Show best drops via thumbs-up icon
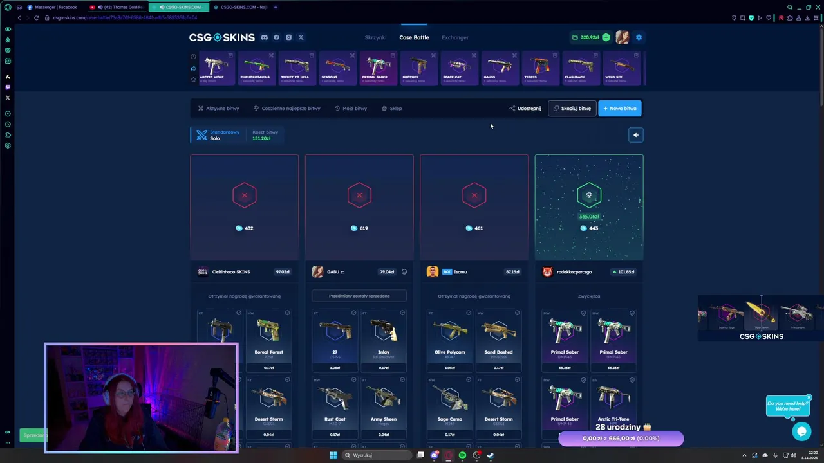 tap(193, 68)
